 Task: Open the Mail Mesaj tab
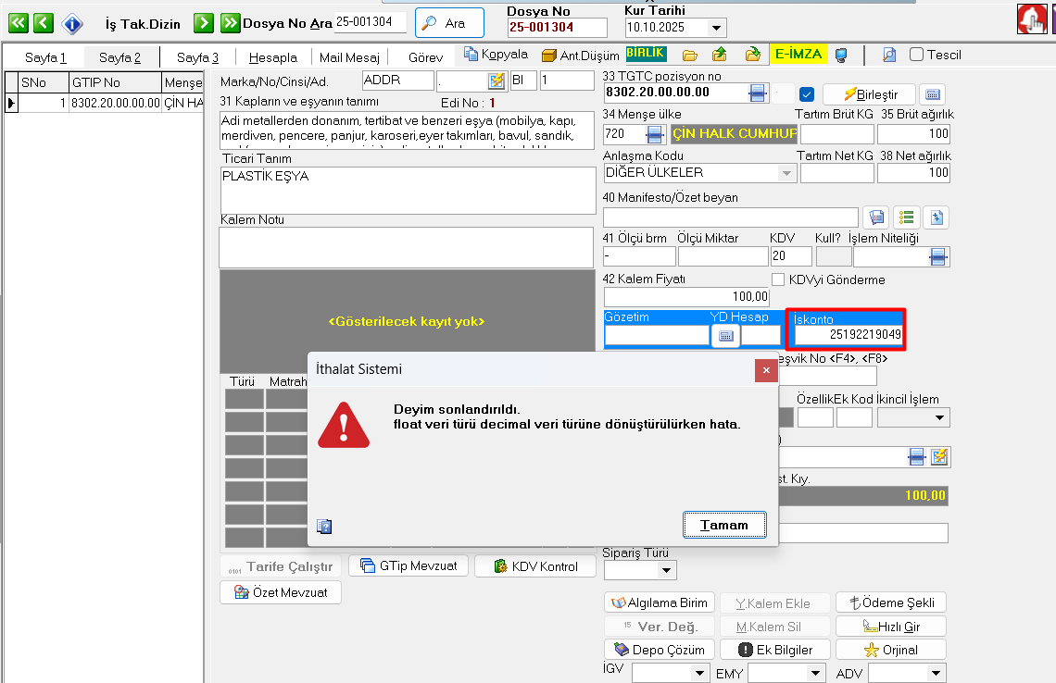click(349, 57)
